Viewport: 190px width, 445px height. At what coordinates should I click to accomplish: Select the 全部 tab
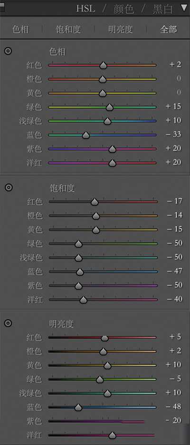point(169,30)
